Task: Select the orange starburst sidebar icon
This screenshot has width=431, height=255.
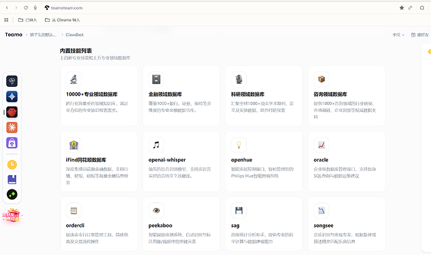Action: 12,127
